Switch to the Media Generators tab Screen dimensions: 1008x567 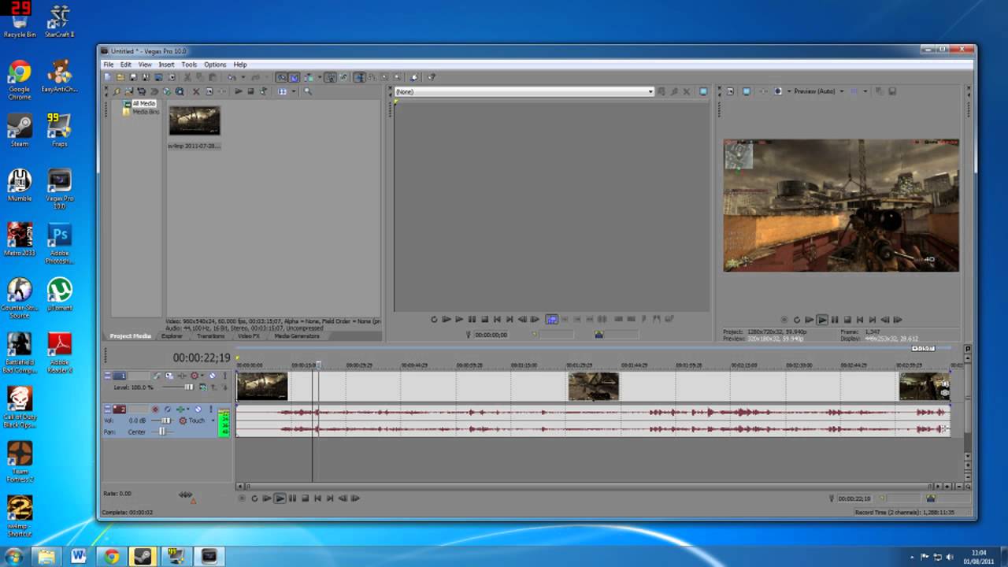pos(297,336)
